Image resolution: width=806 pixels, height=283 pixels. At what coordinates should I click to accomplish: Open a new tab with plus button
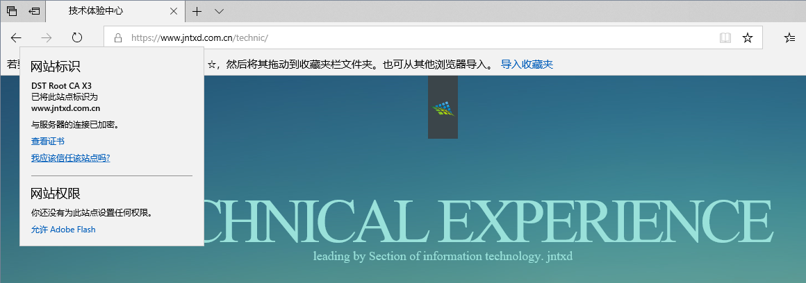click(197, 11)
